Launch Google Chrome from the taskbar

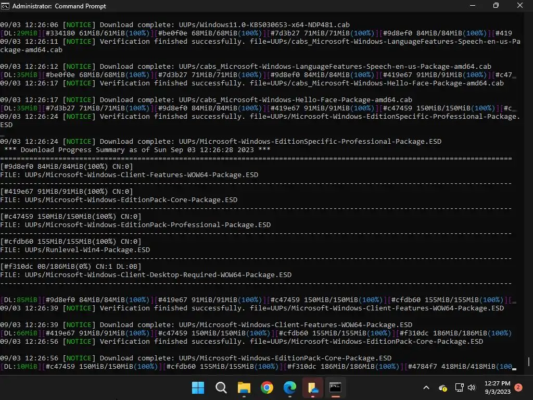coord(267,387)
